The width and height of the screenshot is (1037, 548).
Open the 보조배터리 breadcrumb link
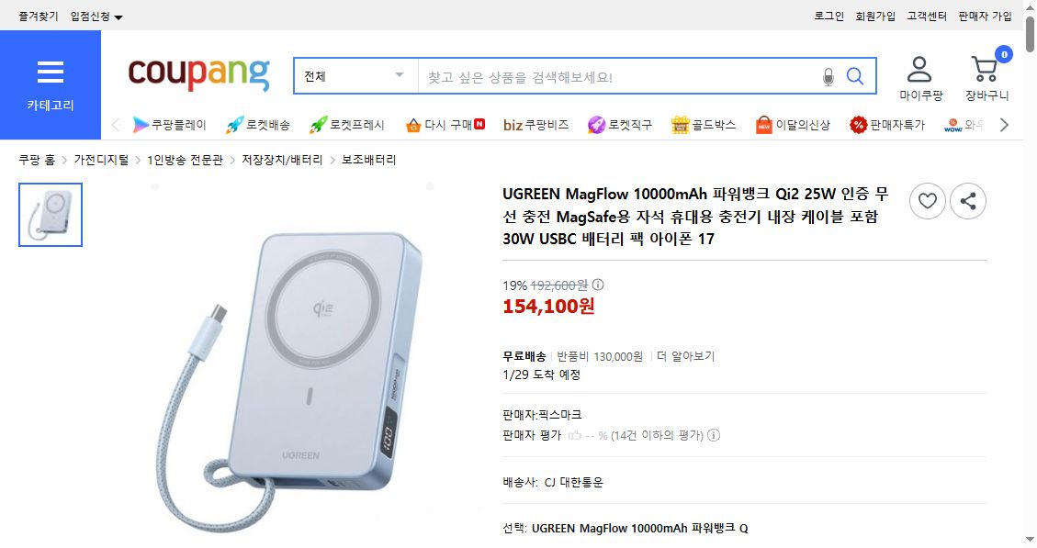pos(369,159)
